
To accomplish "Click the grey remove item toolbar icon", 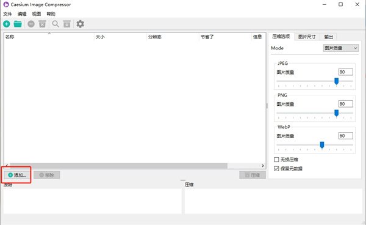I will tap(31, 24).
